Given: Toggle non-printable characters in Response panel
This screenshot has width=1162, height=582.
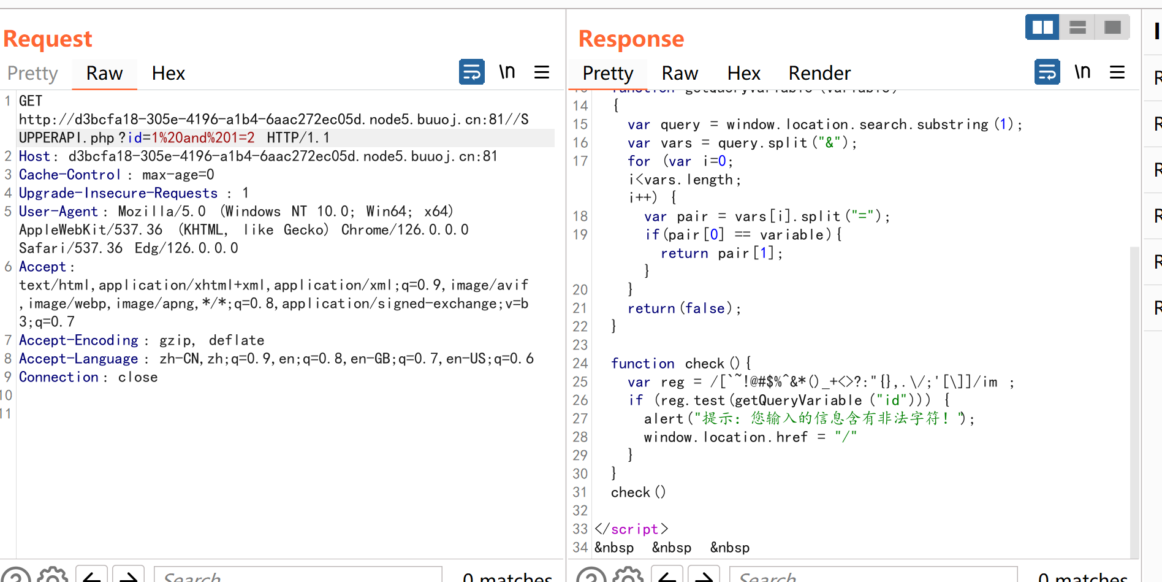Looking at the screenshot, I should [1082, 72].
